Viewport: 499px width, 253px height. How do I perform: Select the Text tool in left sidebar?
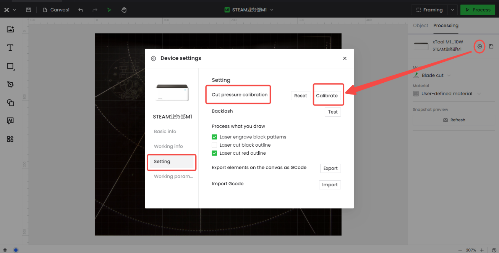pyautogui.click(x=10, y=48)
